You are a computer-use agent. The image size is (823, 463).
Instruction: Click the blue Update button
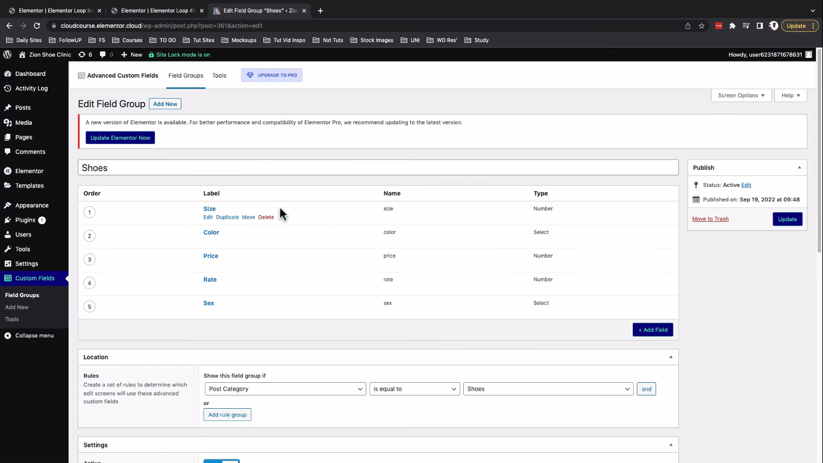(787, 219)
